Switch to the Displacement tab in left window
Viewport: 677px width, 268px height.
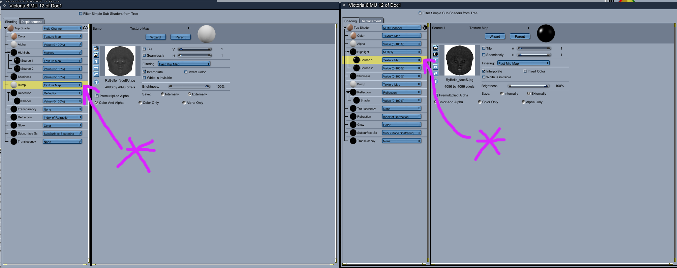click(31, 22)
